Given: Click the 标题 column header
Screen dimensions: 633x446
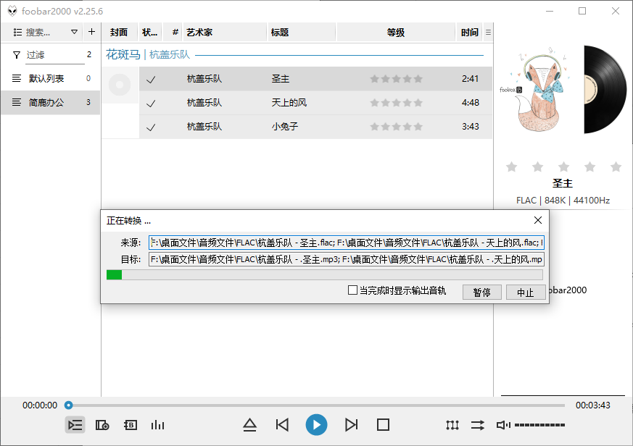Looking at the screenshot, I should tap(281, 32).
